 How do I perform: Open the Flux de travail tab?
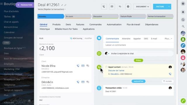133,24
